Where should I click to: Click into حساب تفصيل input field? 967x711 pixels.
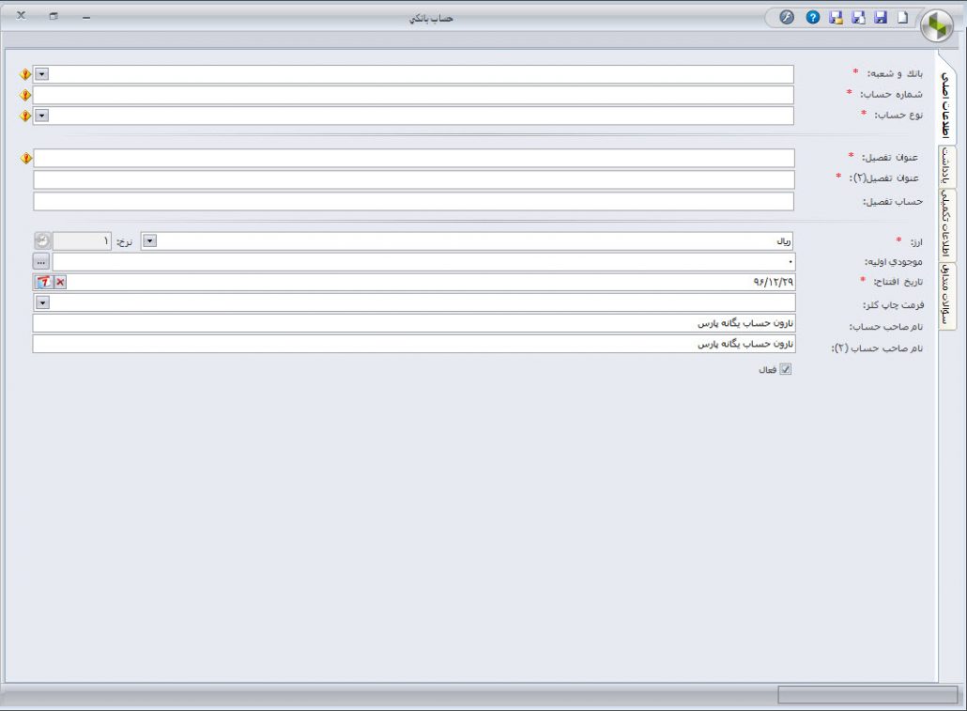(414, 201)
